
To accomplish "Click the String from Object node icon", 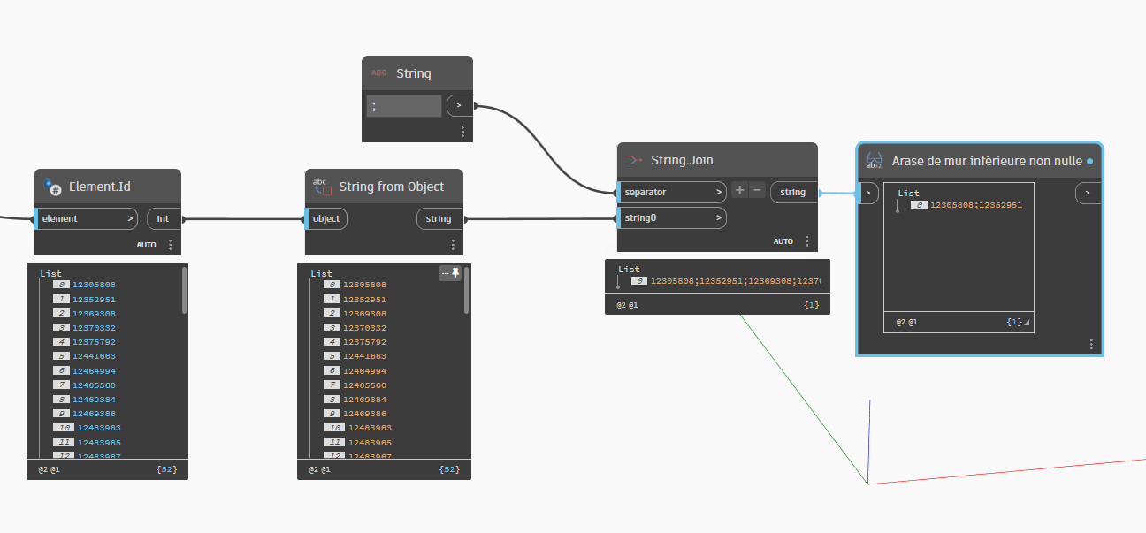I will 322,187.
